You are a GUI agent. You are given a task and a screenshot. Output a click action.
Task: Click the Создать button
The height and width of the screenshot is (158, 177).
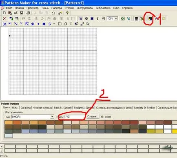[93, 117]
